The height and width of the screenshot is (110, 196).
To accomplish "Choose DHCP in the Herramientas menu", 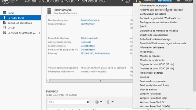I will pos(143,27).
